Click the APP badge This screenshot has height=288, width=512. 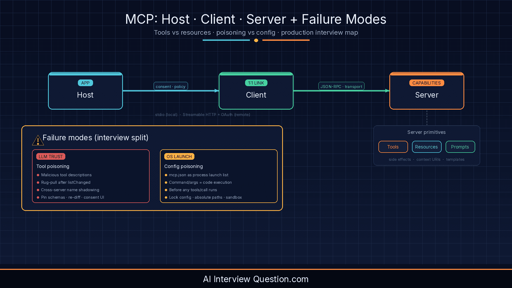(x=85, y=83)
